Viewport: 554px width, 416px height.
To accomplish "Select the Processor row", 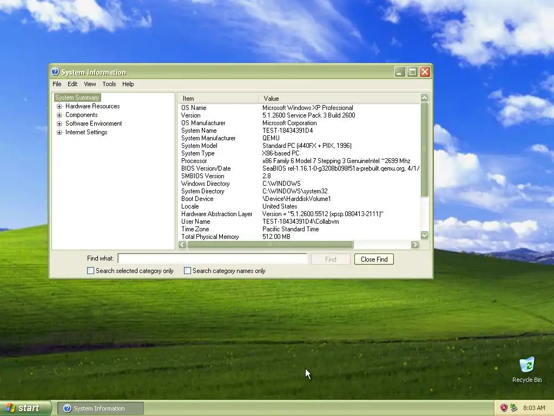I will pos(299,161).
